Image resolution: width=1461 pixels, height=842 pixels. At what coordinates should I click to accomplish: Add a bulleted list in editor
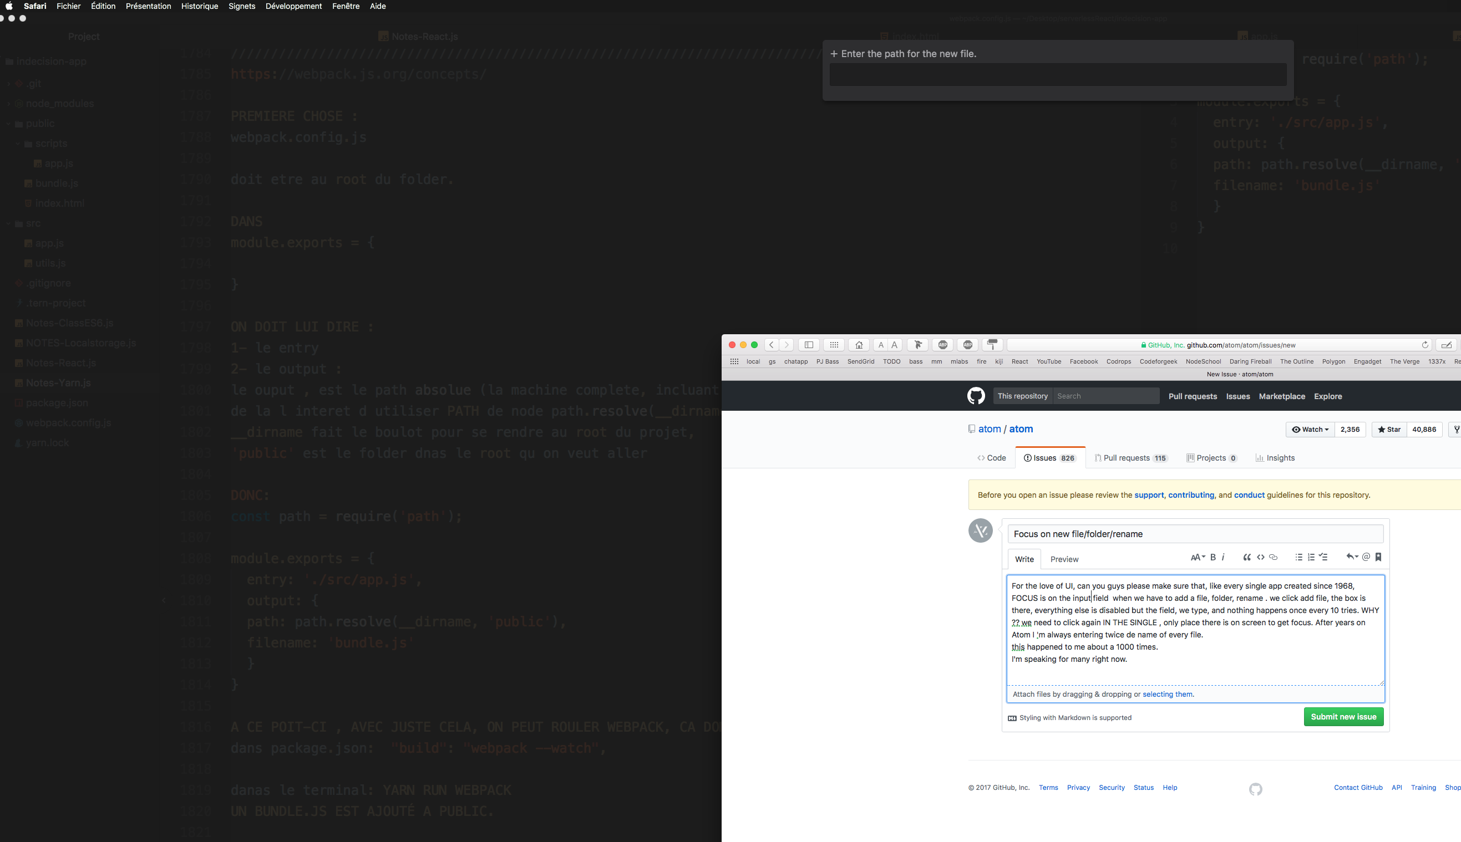(1298, 558)
